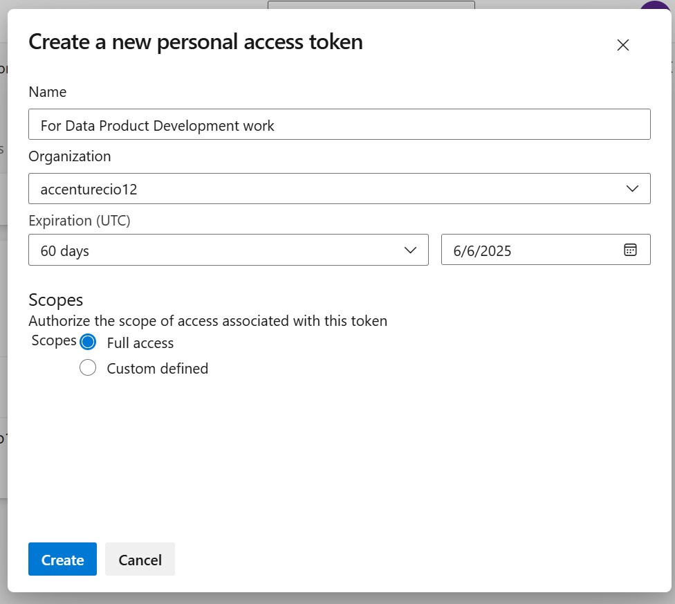The width and height of the screenshot is (675, 604).
Task: Change the expiration duration from 60 days
Action: click(228, 250)
